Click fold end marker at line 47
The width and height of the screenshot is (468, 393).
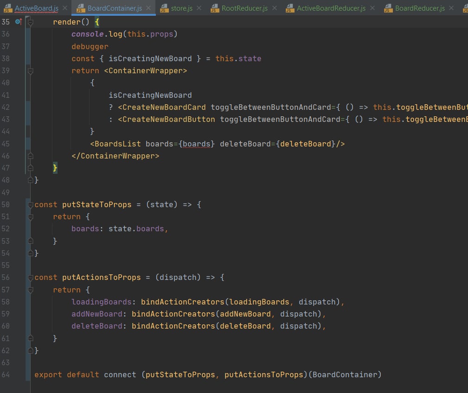[31, 168]
